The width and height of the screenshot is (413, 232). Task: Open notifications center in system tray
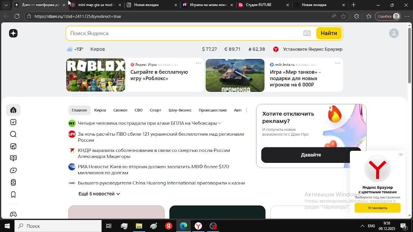(x=403, y=226)
